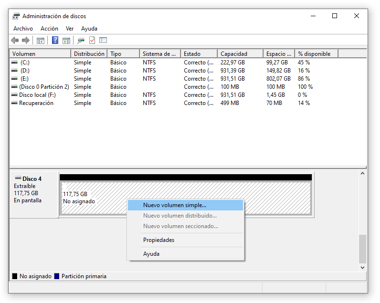Click the disk pane vertical scrollbar thumb
Viewport: 380px width, 303px height.
(x=362, y=249)
